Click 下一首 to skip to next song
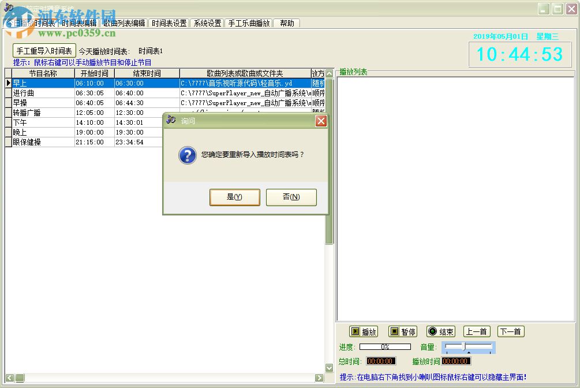This screenshot has height=388, width=580. coord(511,331)
